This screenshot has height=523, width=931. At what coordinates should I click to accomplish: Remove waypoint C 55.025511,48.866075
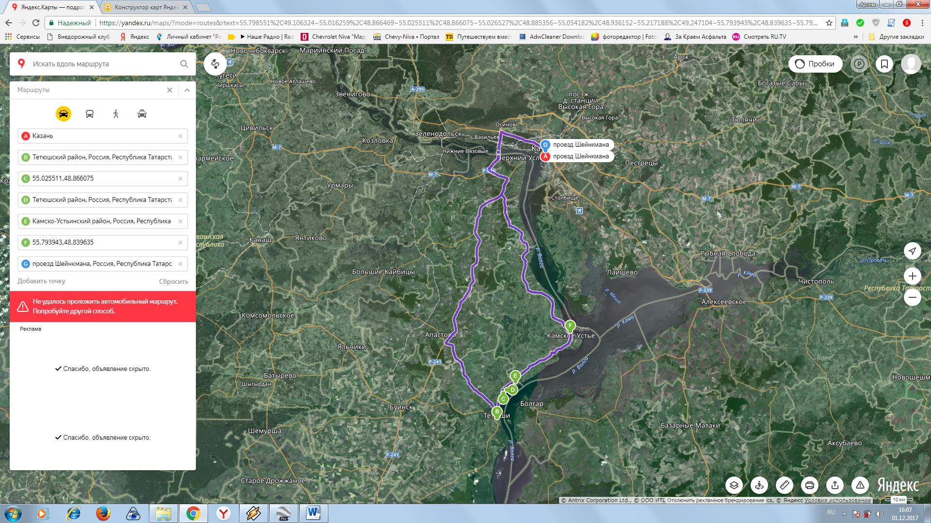point(180,179)
